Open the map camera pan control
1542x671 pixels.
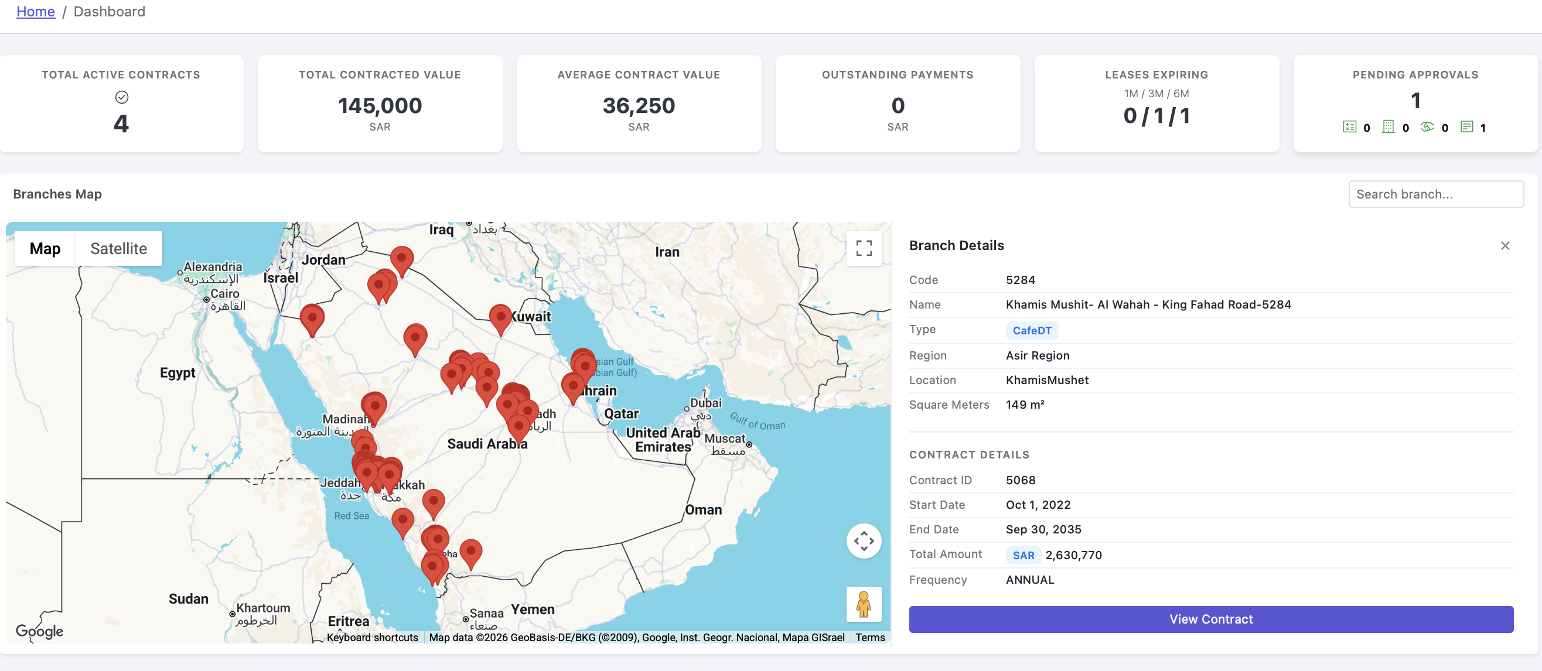[x=863, y=541]
